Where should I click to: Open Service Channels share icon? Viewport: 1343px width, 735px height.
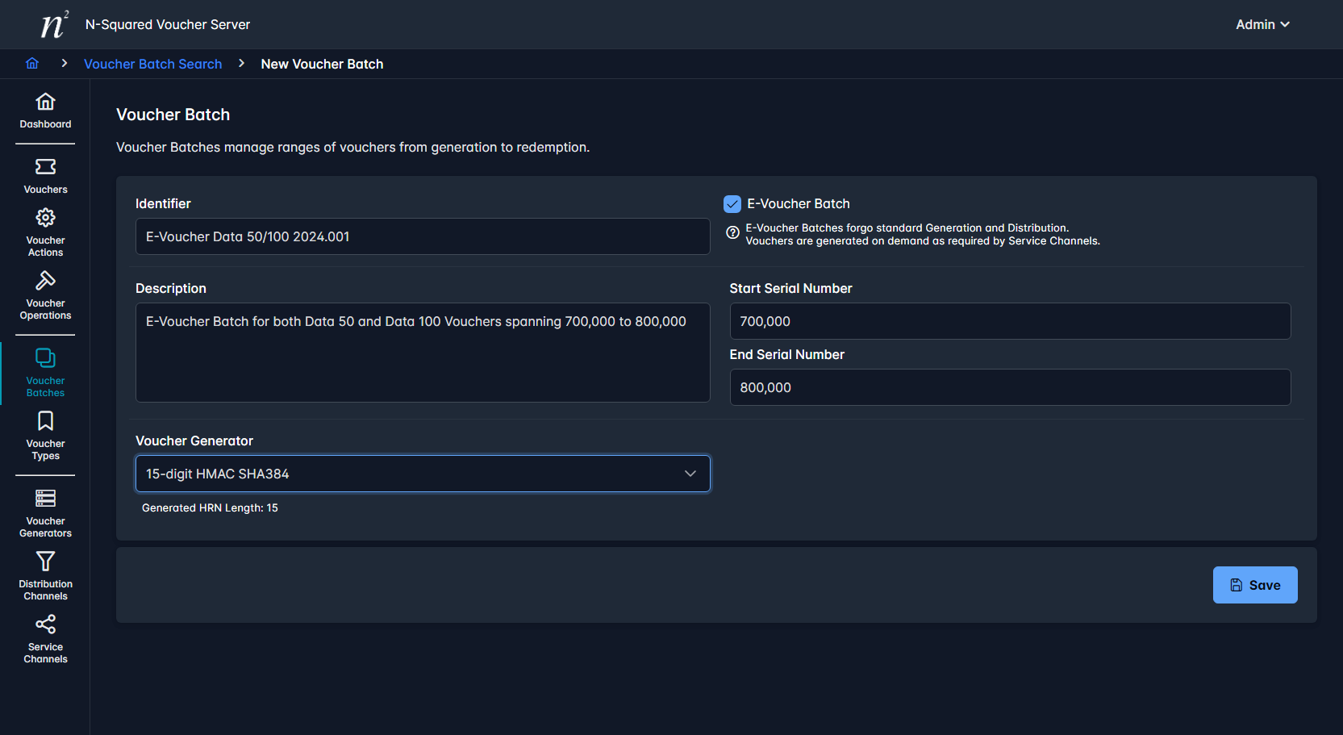point(45,624)
